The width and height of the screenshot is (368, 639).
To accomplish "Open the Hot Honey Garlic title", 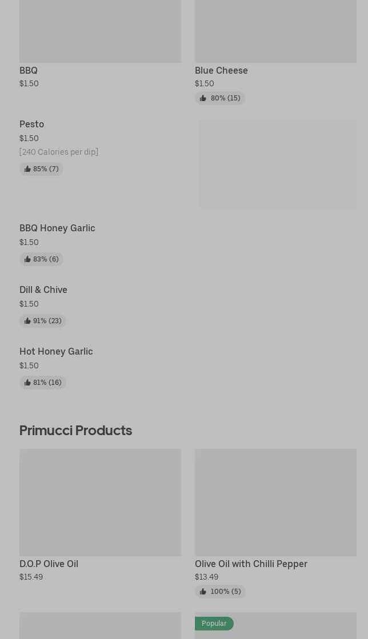I will 56,351.
